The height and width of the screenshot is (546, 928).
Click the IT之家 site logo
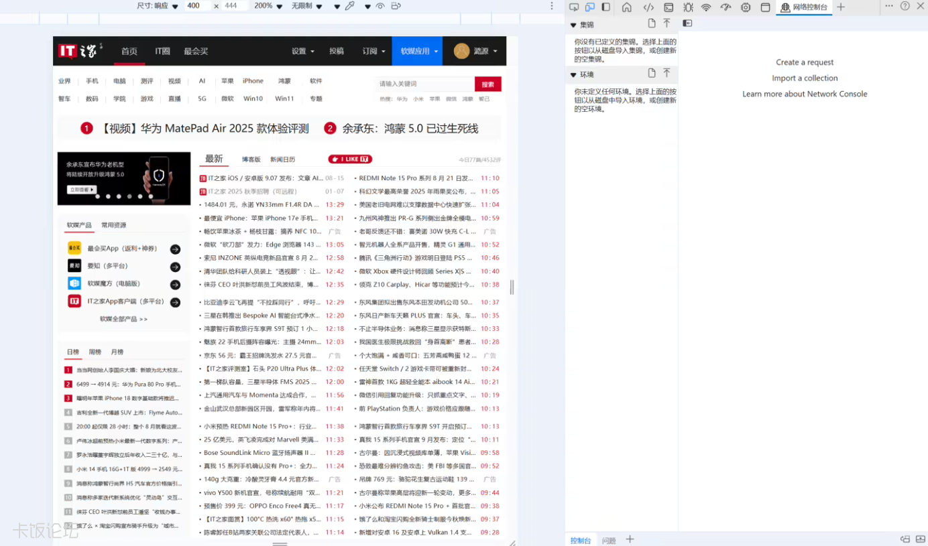[80, 51]
